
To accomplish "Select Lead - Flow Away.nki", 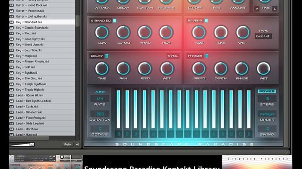I will 42,118.
